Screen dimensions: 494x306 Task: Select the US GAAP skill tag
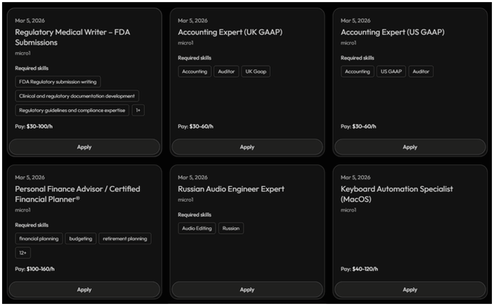pyautogui.click(x=391, y=72)
